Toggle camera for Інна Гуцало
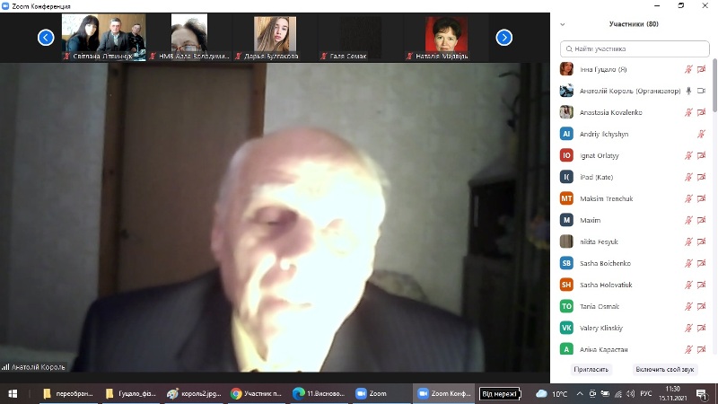This screenshot has height=404, width=718. pyautogui.click(x=701, y=70)
